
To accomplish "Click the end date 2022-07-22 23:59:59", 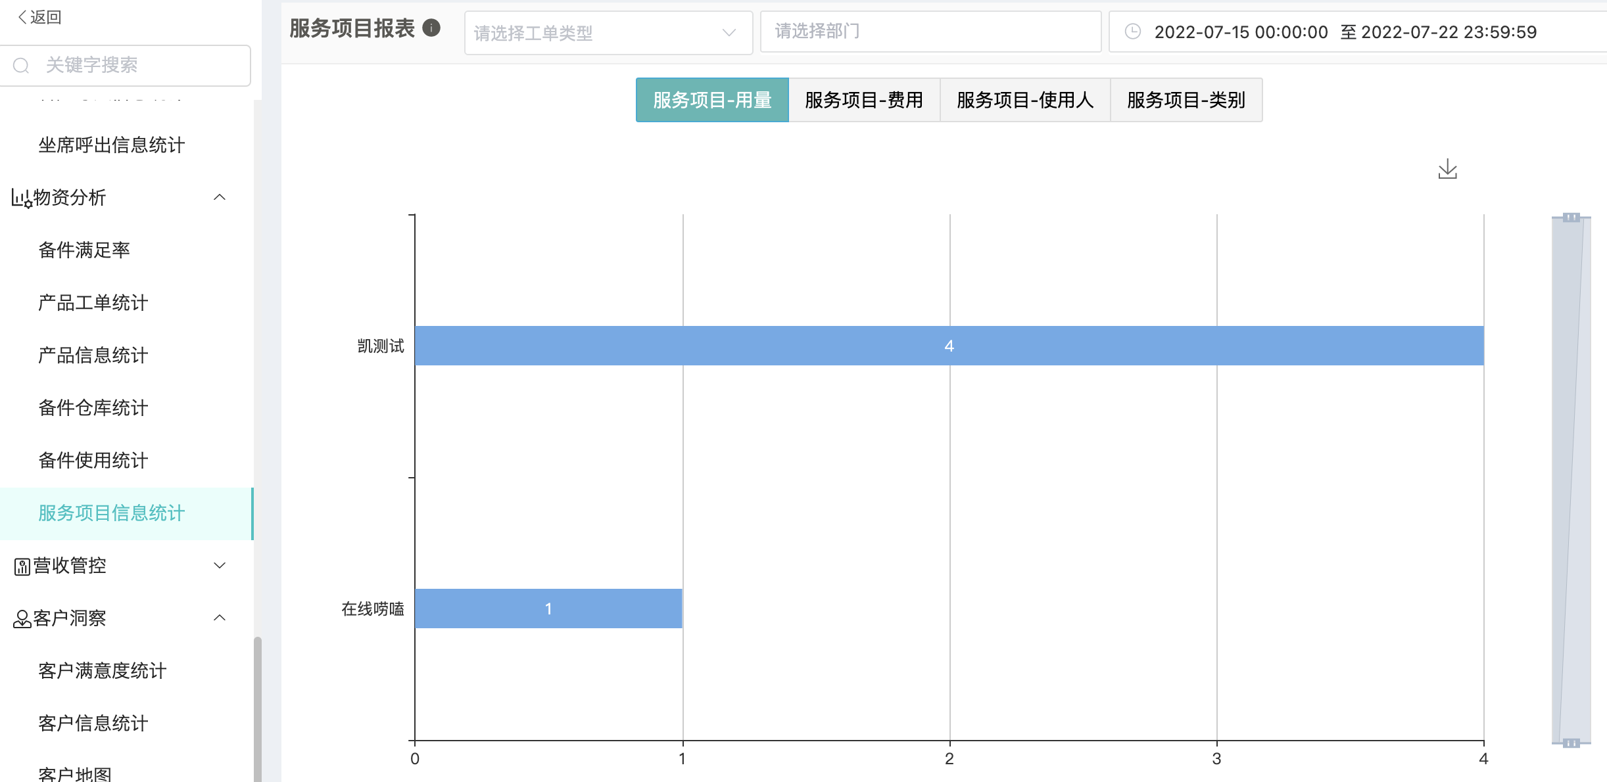I will click(1449, 32).
